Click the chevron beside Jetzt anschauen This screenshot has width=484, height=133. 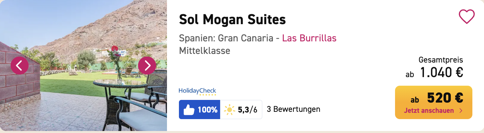(461, 111)
